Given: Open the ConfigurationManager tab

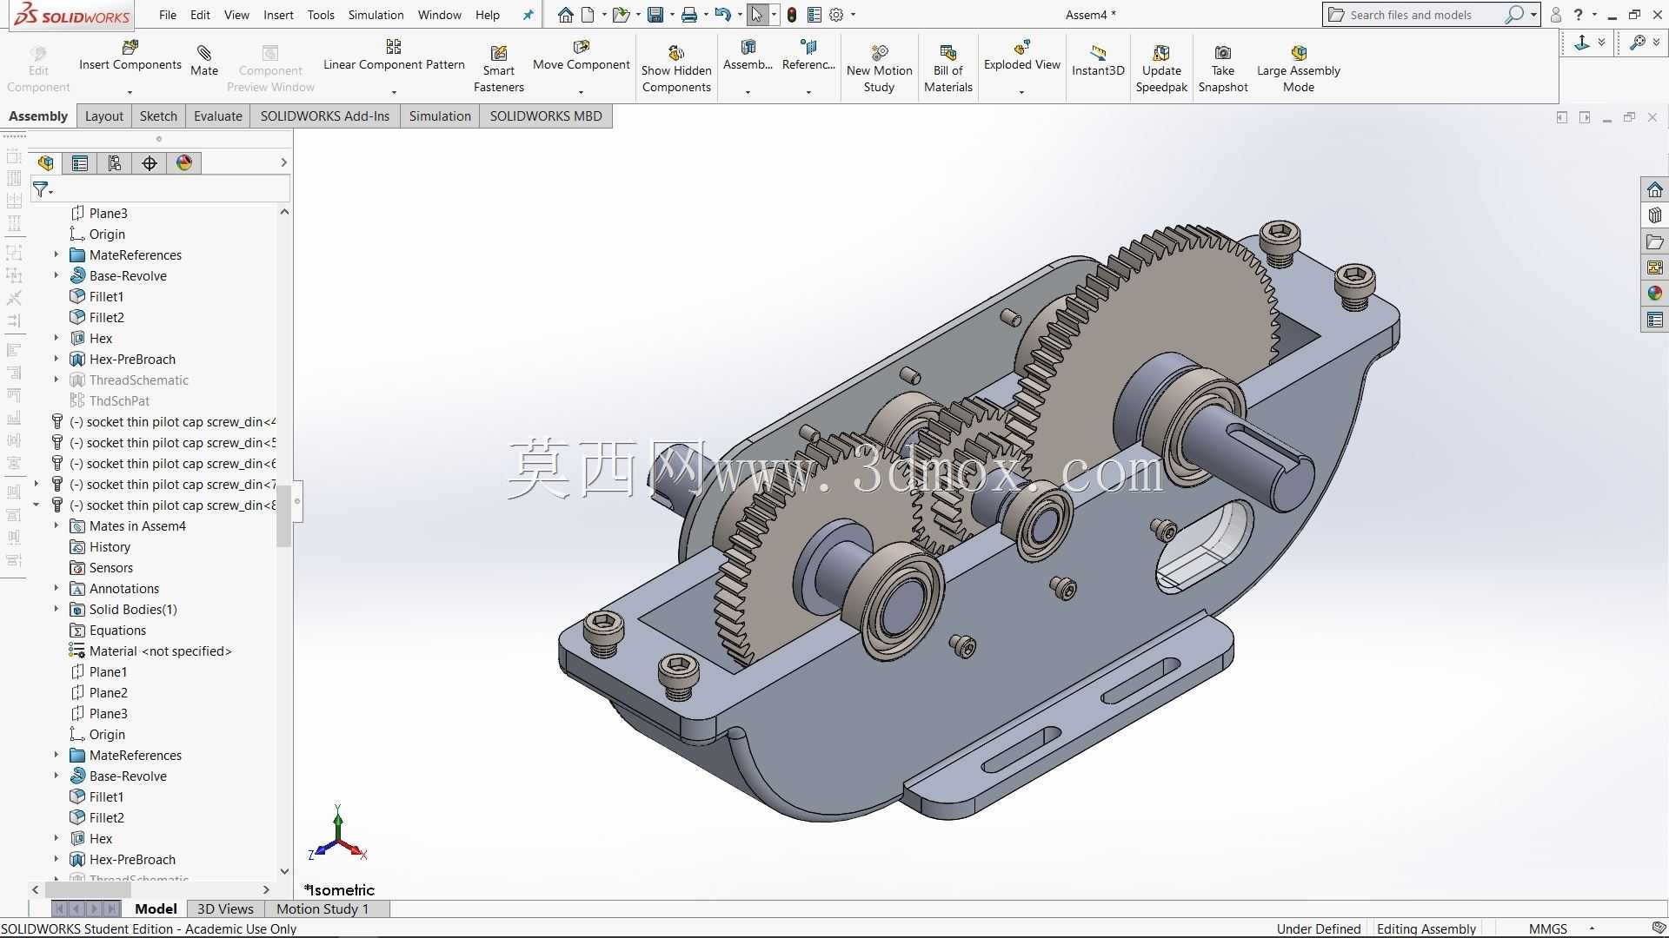Looking at the screenshot, I should [x=115, y=162].
